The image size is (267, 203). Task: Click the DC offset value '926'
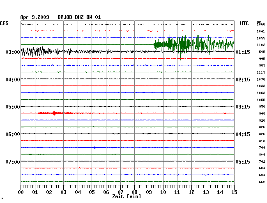(x=262, y=120)
